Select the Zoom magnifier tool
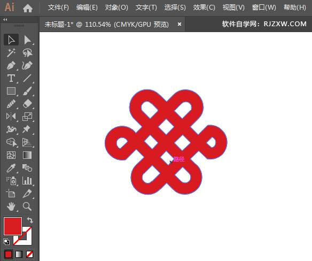312x261 pixels. click(27, 206)
